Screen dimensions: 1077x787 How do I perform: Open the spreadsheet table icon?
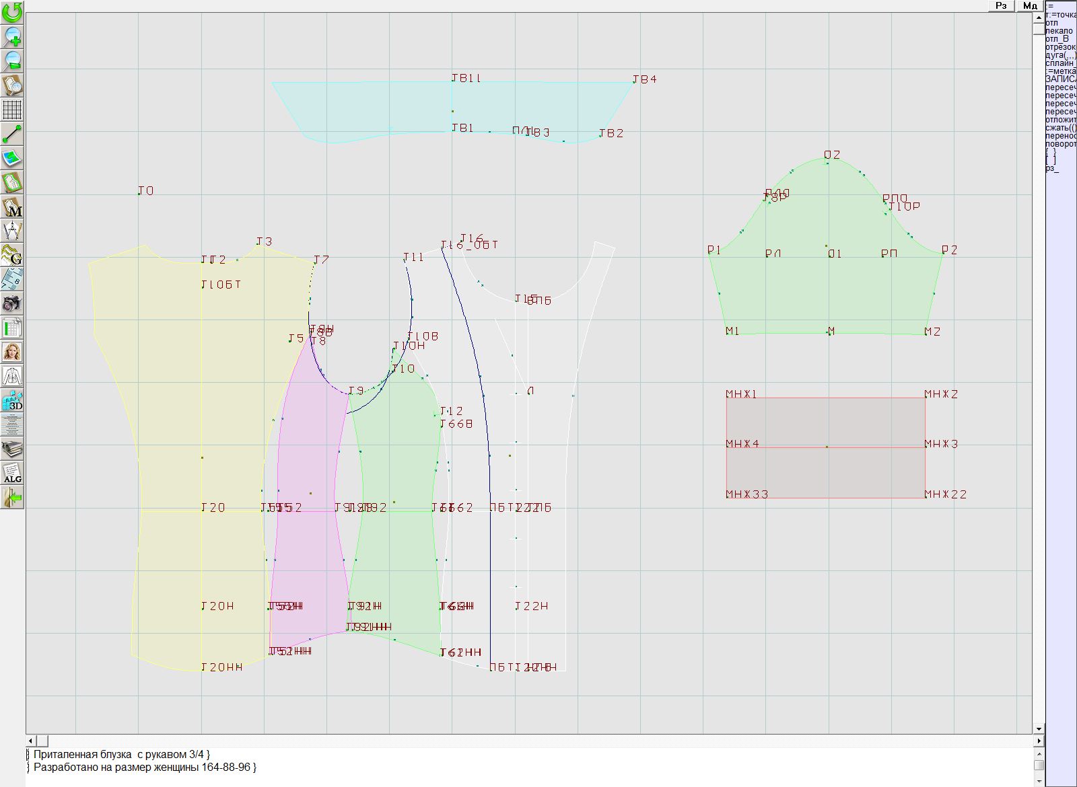pos(12,328)
